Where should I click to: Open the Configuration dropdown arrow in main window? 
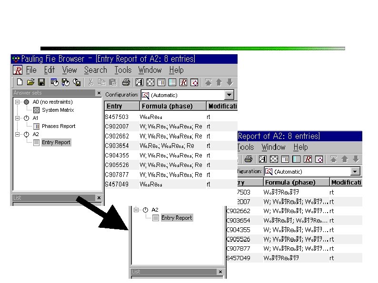229,95
